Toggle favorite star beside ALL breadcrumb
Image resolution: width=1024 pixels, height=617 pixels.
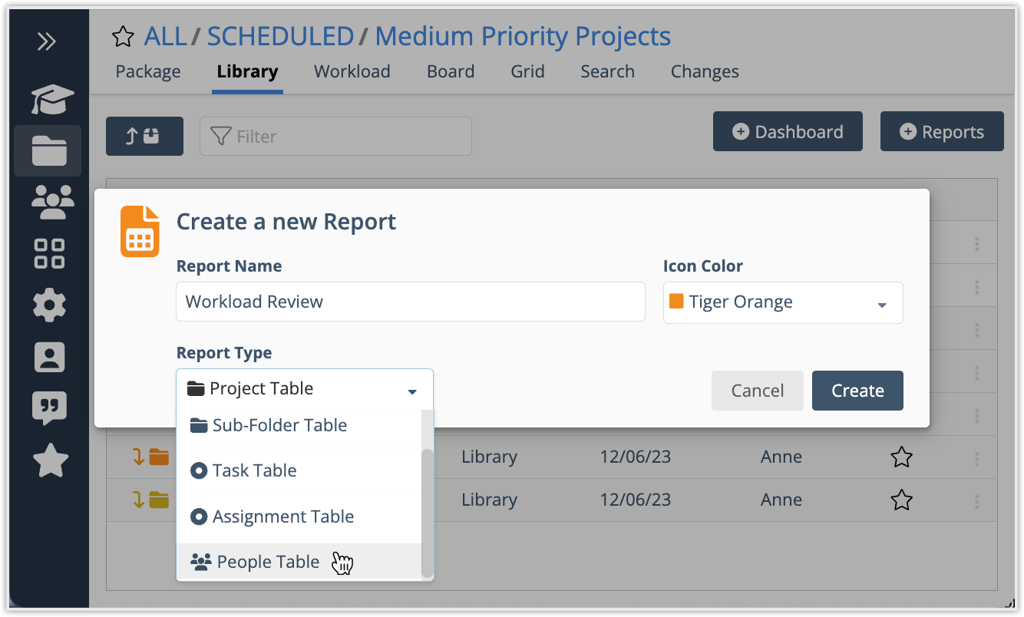click(123, 37)
